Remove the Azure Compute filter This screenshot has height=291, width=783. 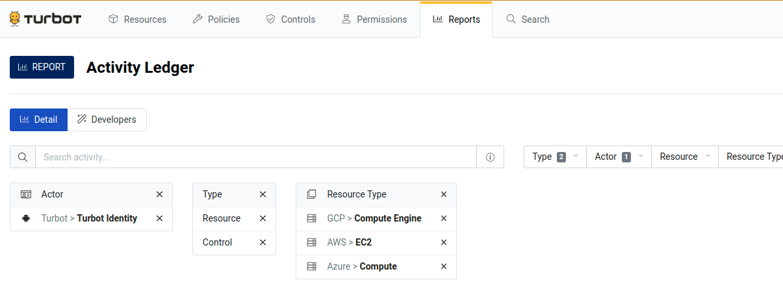(444, 266)
